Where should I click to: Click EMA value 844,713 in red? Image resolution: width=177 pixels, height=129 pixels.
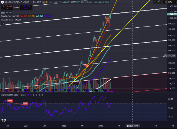point(24,16)
